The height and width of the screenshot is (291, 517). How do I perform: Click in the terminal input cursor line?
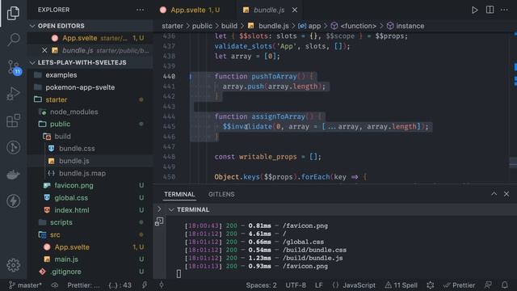coord(179,273)
